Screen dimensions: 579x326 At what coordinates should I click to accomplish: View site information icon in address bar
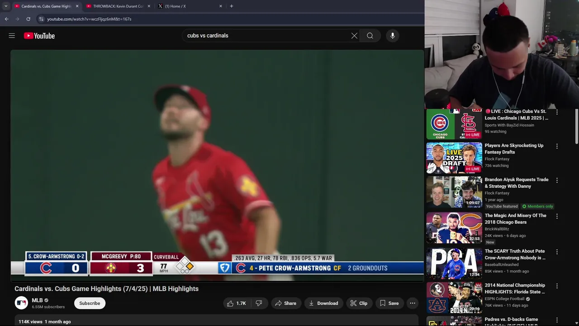pyautogui.click(x=41, y=19)
